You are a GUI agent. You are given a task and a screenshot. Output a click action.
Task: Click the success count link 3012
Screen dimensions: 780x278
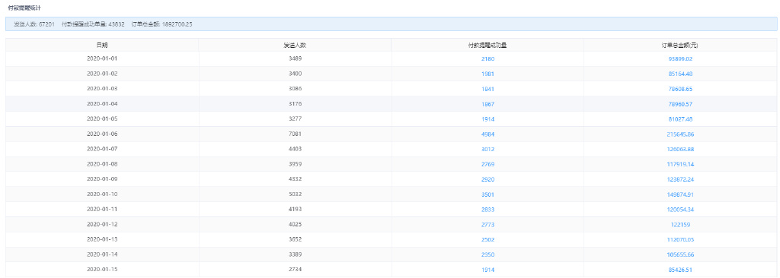coord(487,150)
